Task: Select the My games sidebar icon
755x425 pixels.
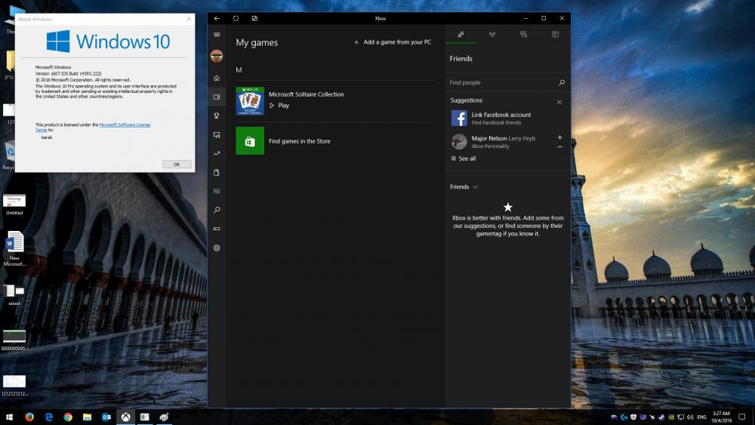Action: 217,97
